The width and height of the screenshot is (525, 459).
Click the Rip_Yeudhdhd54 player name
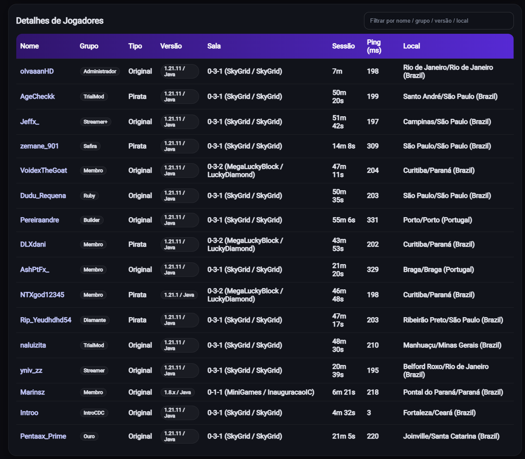[x=45, y=320]
